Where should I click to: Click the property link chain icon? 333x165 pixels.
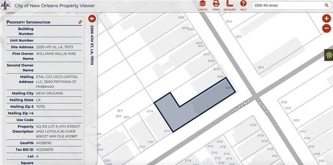coord(80,22)
